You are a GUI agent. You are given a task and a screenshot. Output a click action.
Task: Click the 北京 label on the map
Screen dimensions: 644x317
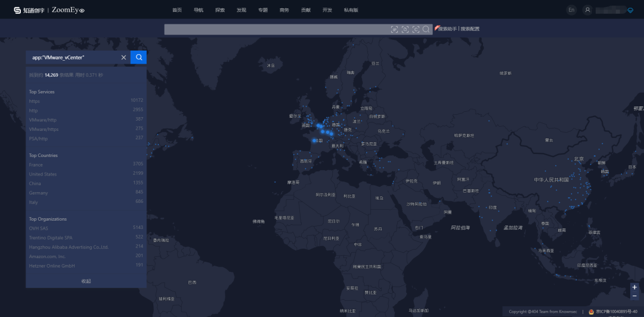tap(578, 159)
